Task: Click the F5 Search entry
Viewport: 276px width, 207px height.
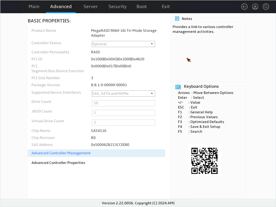Action: pos(190,132)
